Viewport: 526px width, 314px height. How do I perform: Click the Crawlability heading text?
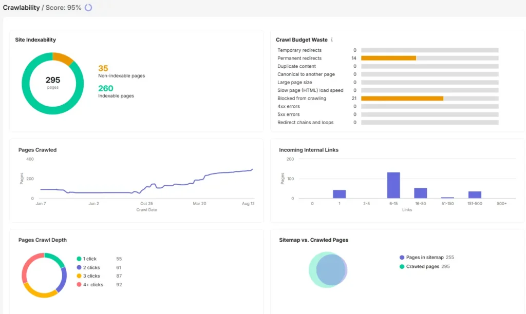click(x=21, y=7)
